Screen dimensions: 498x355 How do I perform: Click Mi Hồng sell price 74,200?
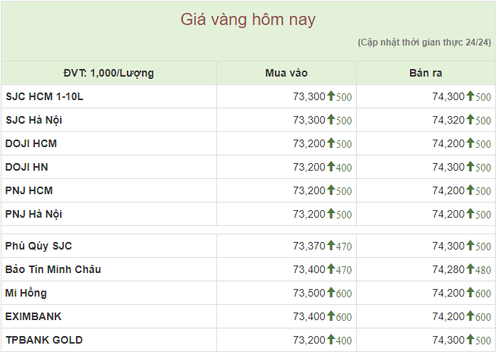tap(449, 293)
